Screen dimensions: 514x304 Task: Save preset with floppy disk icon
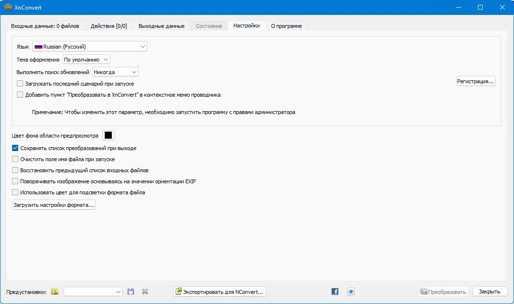coord(131,291)
